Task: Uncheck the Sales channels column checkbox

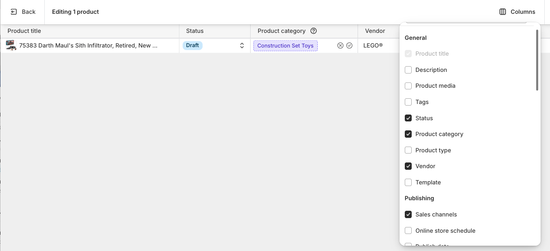Action: (x=408, y=214)
